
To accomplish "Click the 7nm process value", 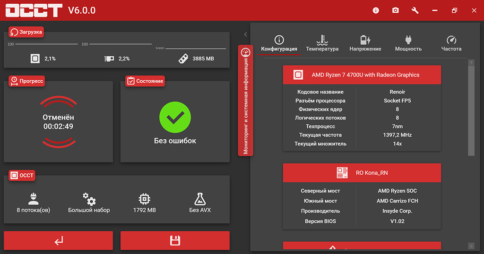I will (x=397, y=127).
